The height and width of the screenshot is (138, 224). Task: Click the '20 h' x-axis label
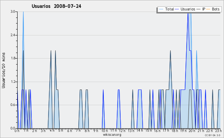192,131
